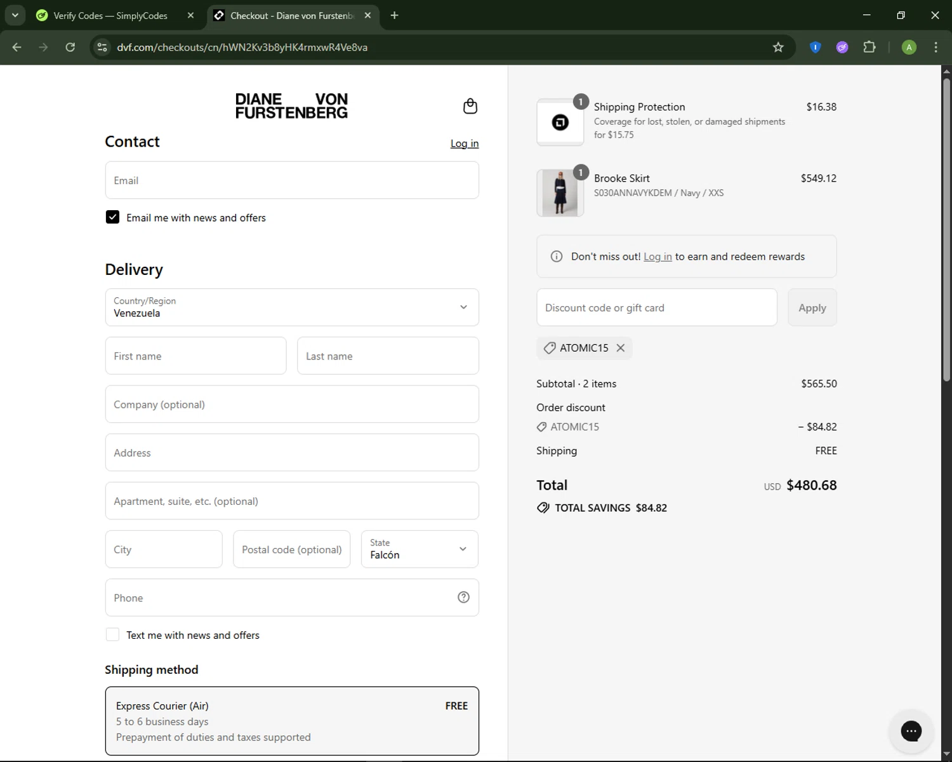Focus the Apartment, suite, etc. field

(x=292, y=501)
